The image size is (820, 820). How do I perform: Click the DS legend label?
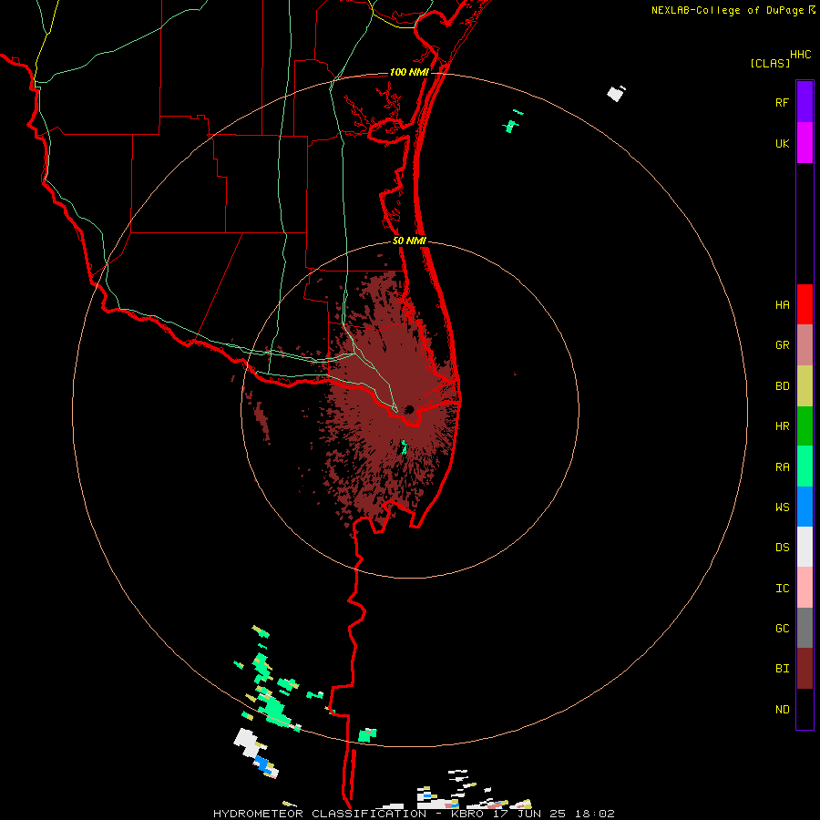(782, 548)
